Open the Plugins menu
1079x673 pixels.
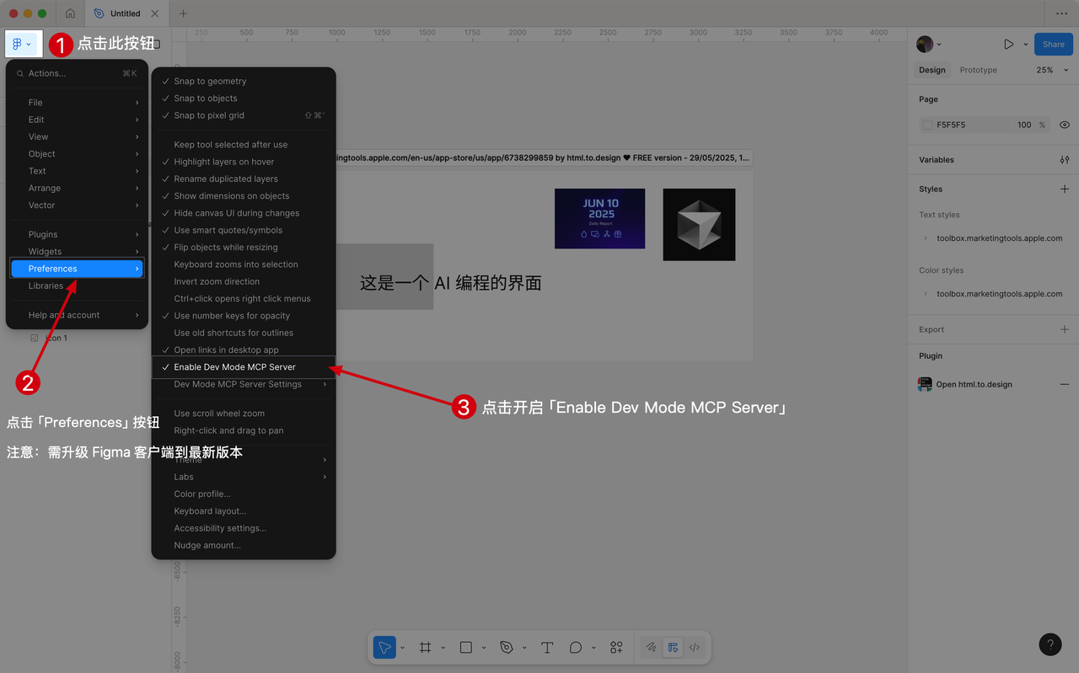pyautogui.click(x=77, y=234)
